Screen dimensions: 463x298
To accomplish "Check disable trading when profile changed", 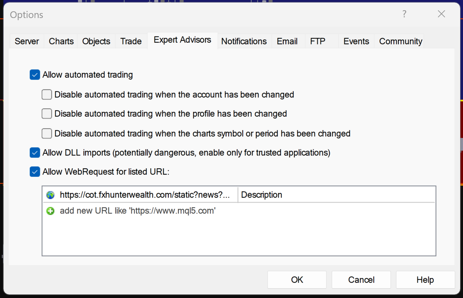I will point(47,114).
